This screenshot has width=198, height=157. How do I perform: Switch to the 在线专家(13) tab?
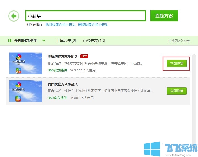coord(94,41)
